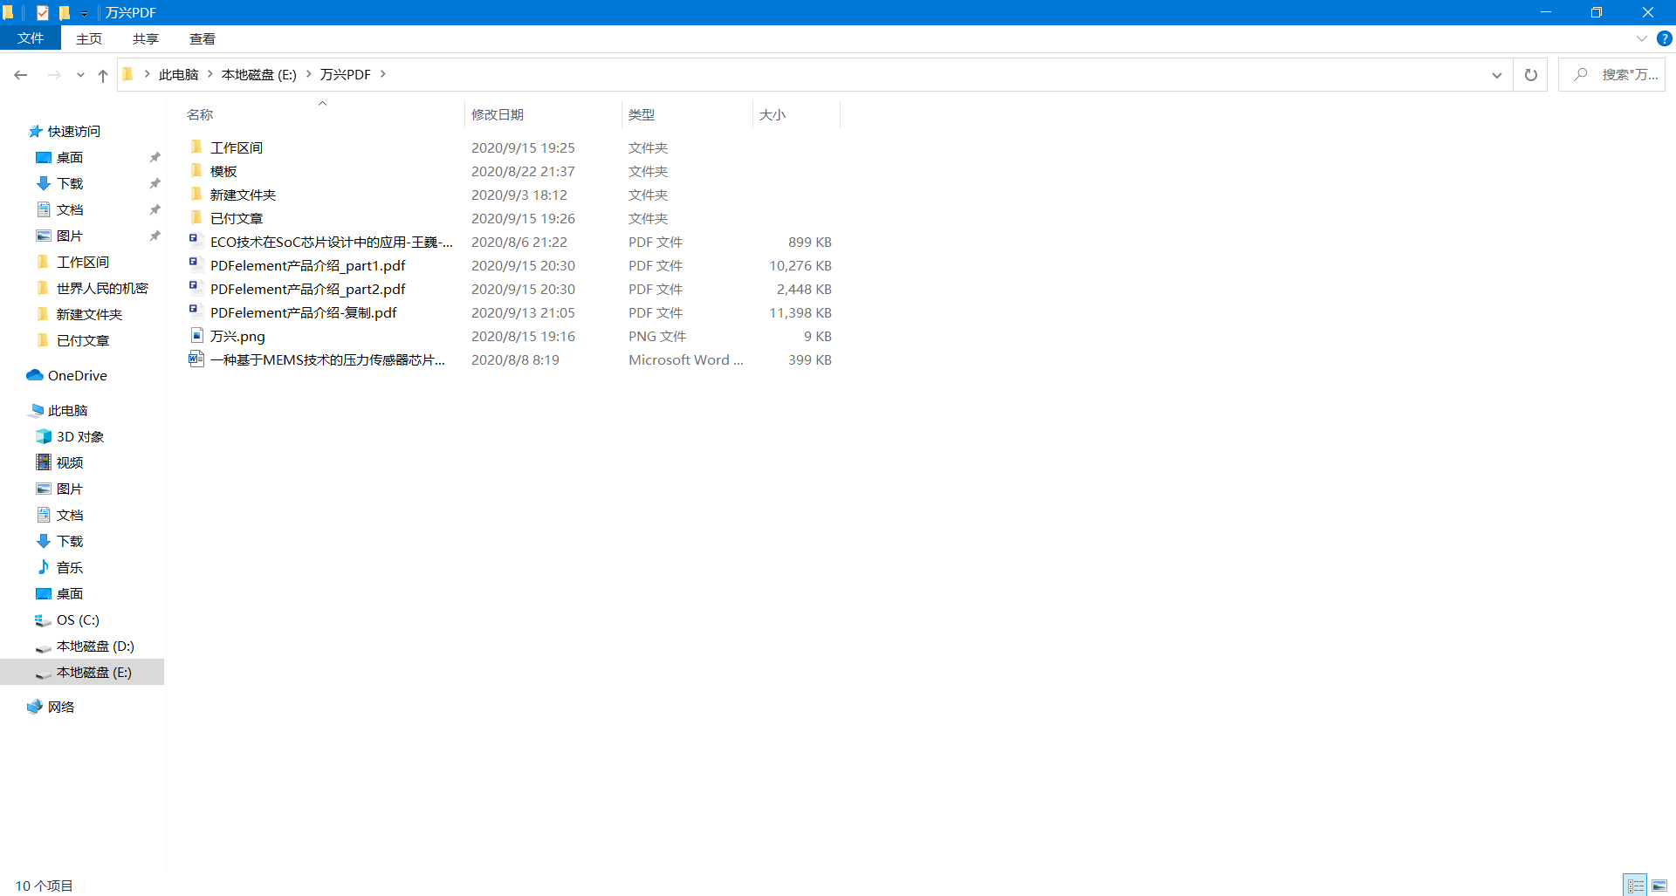This screenshot has height=896, width=1676.
Task: Open the 3D 对象 icon
Action: pos(44,436)
